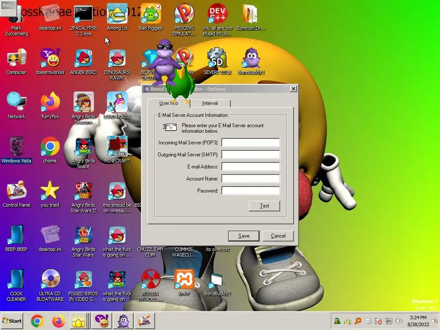Open ULTRA CD BLOATWARE disc icon
The image size is (440, 330).
click(x=50, y=285)
